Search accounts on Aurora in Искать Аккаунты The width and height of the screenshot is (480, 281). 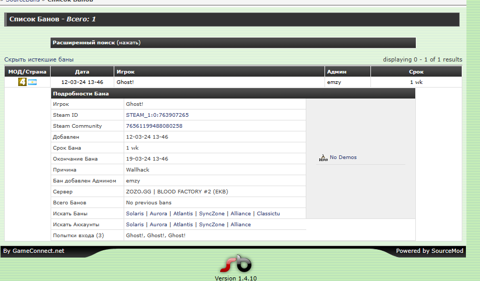pyautogui.click(x=159, y=225)
